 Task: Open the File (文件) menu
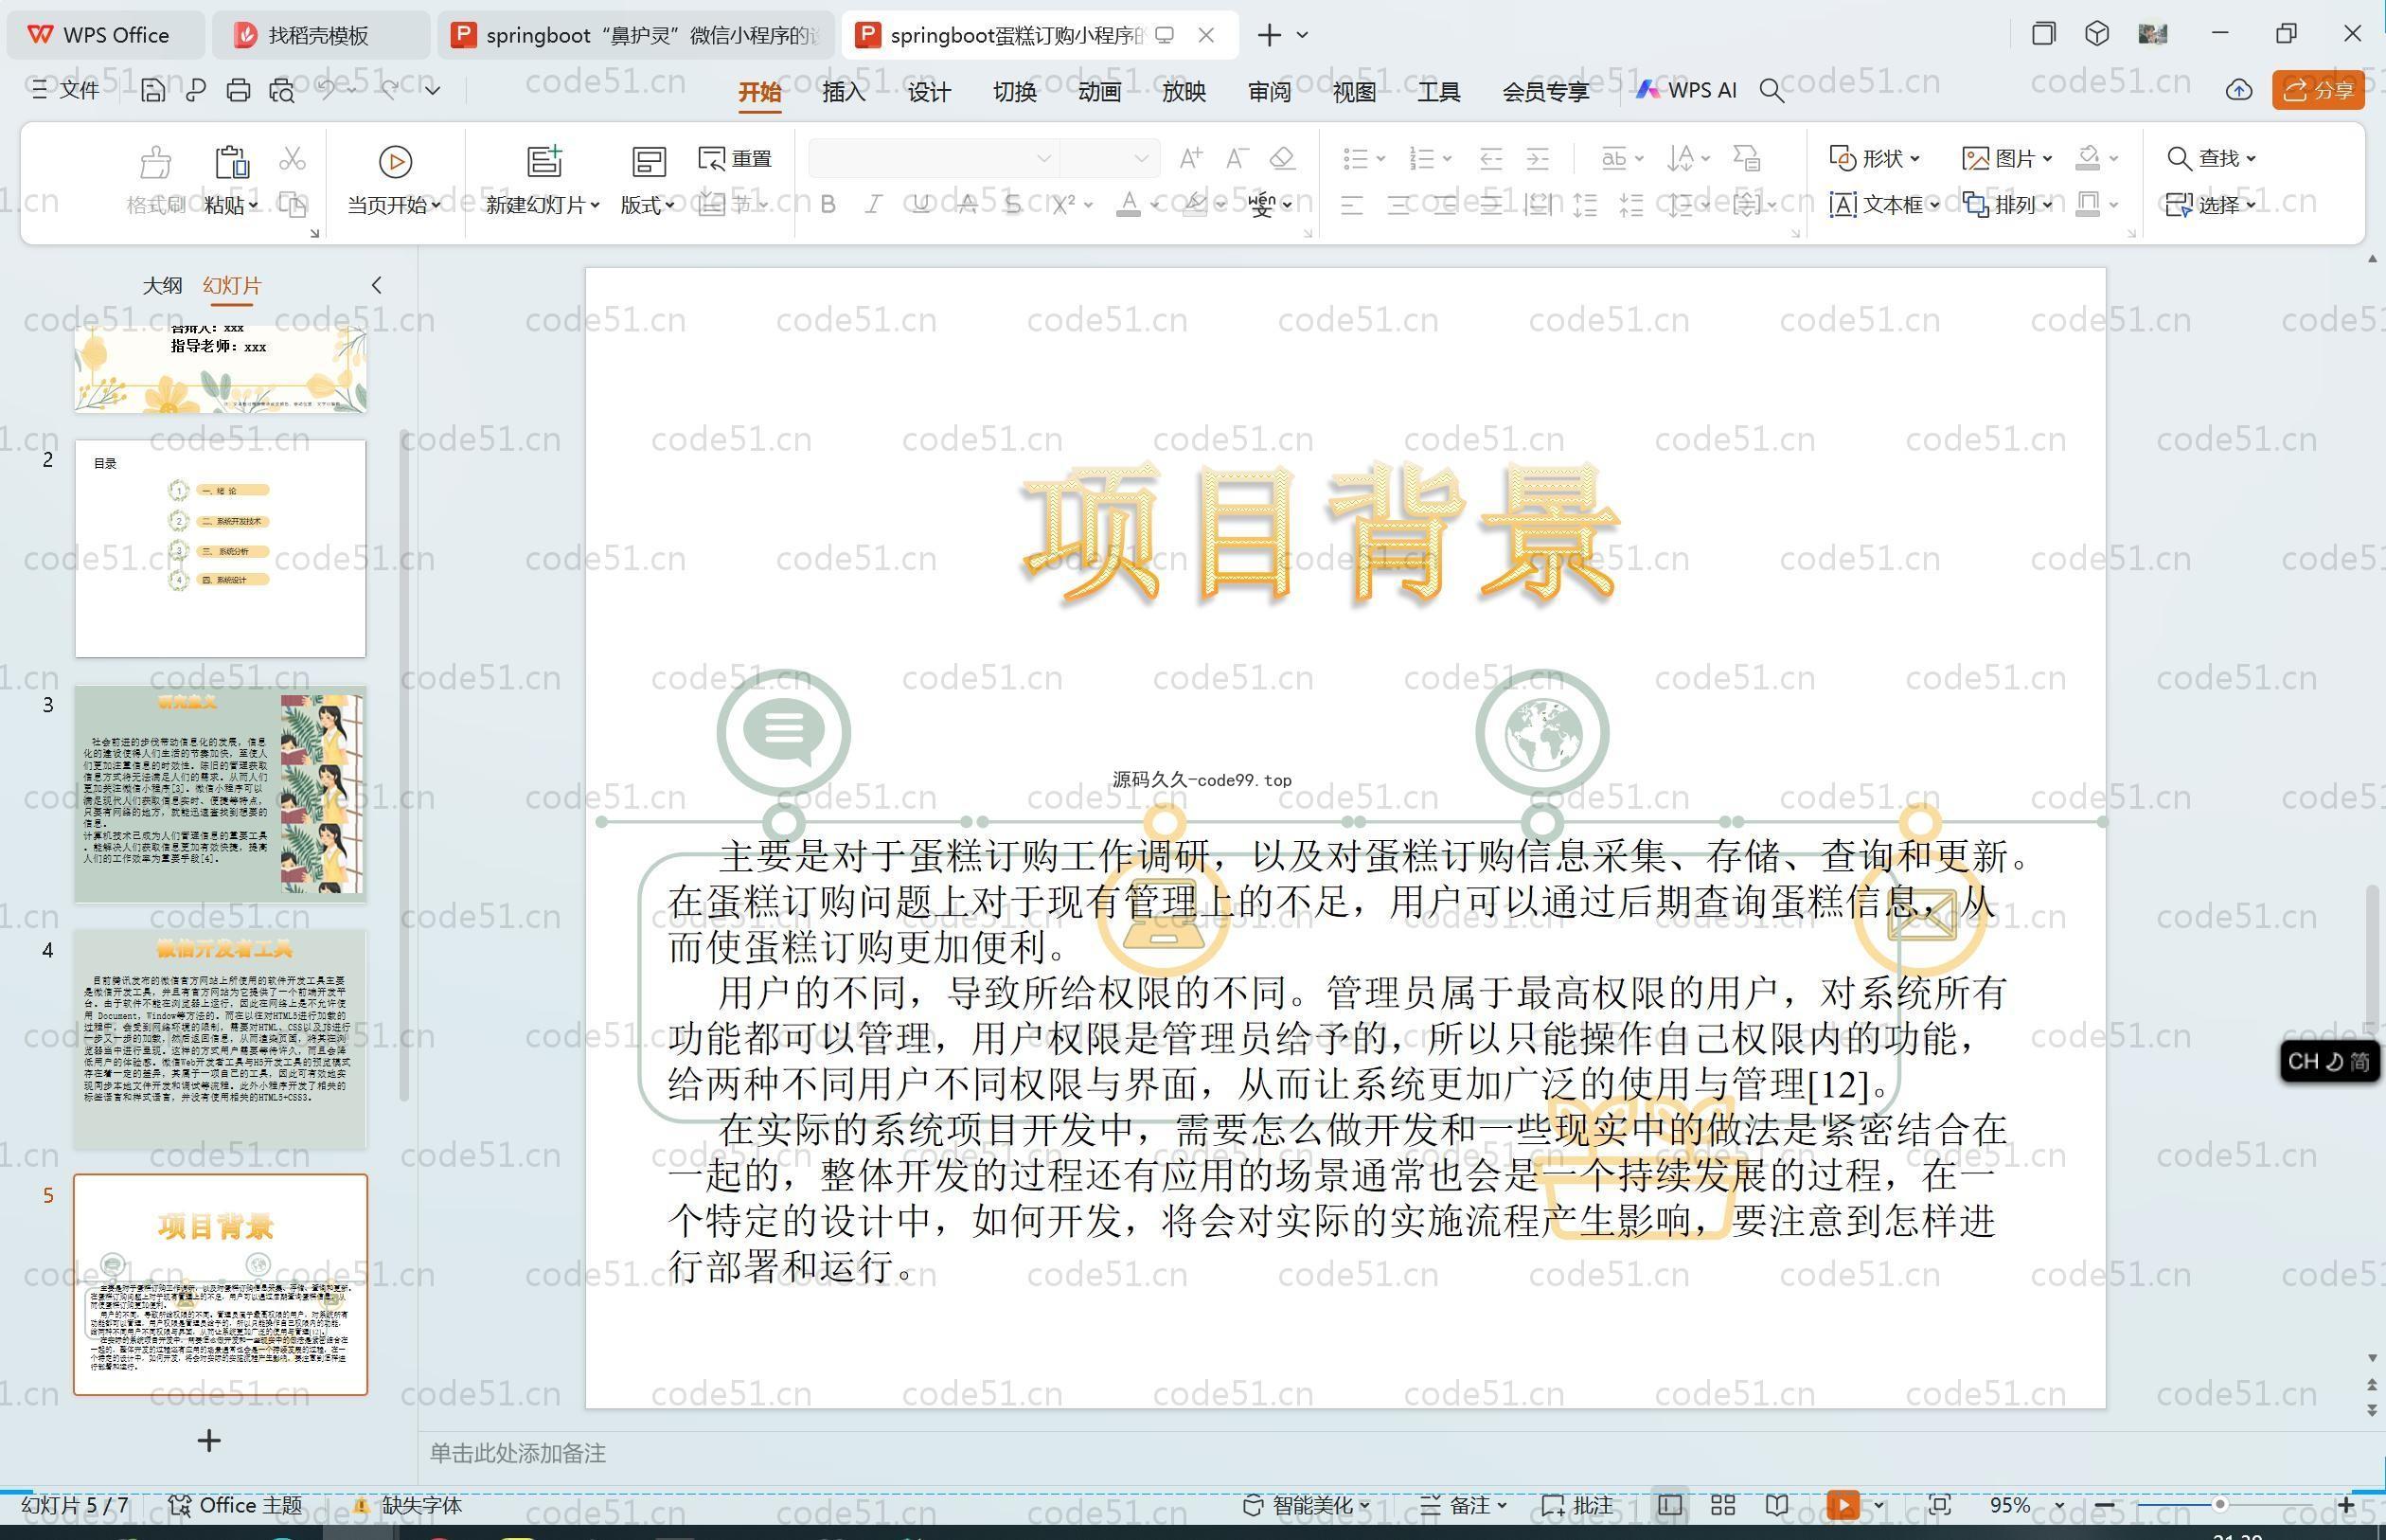(65, 90)
